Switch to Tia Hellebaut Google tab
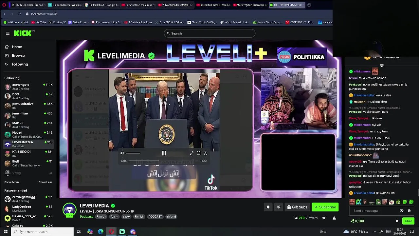The width and height of the screenshot is (419, 236). (101, 5)
